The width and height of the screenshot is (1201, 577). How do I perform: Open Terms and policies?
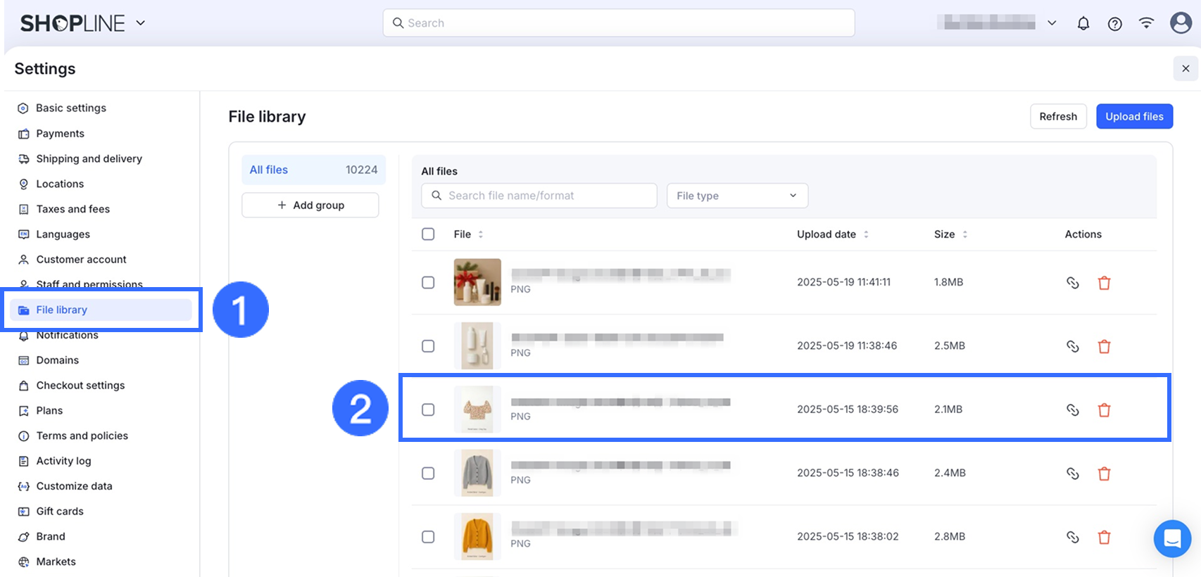(x=82, y=436)
